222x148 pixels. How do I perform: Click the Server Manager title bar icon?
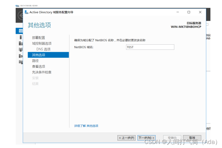(x=17, y=6)
